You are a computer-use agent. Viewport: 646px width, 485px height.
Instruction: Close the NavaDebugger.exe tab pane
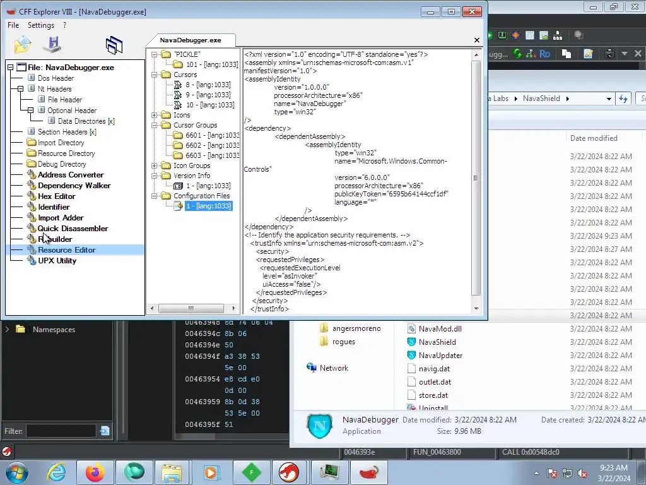pyautogui.click(x=477, y=40)
